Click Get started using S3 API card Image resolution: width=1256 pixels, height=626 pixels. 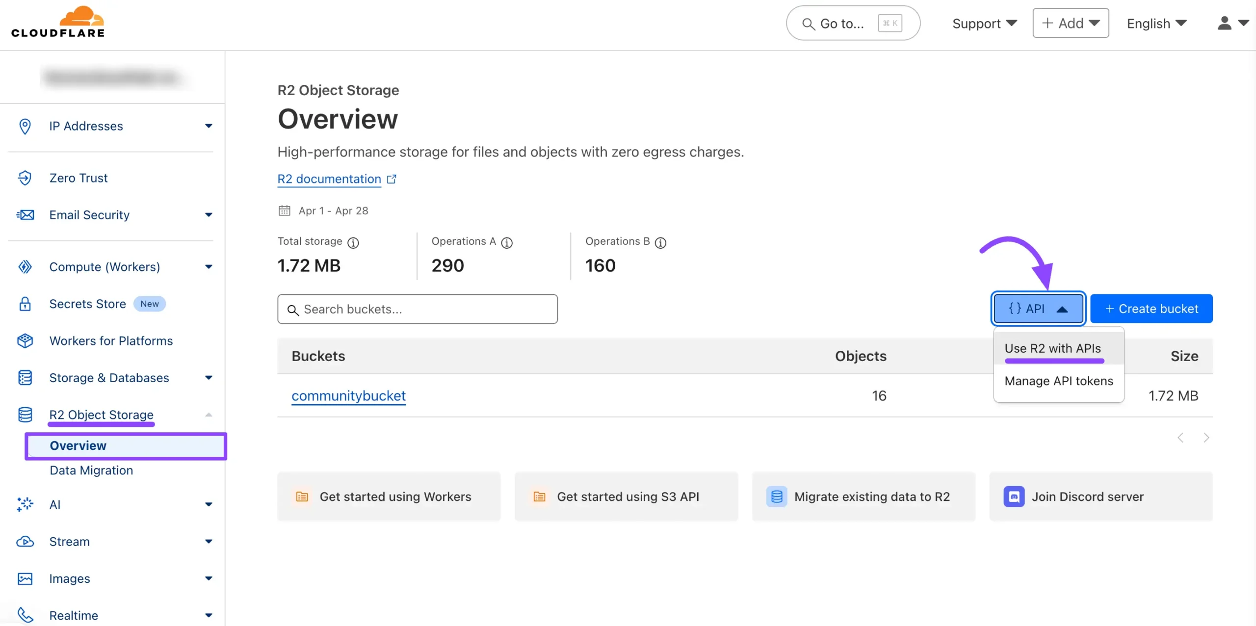(x=626, y=496)
